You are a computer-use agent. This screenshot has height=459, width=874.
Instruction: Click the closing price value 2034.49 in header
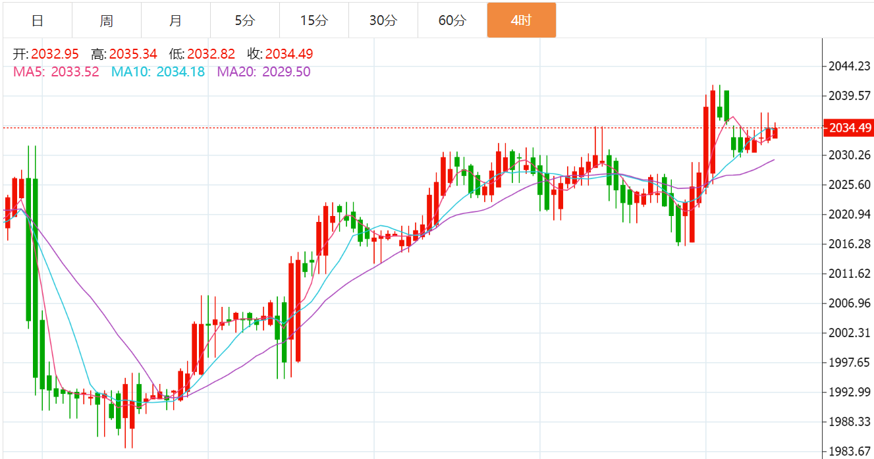[289, 54]
